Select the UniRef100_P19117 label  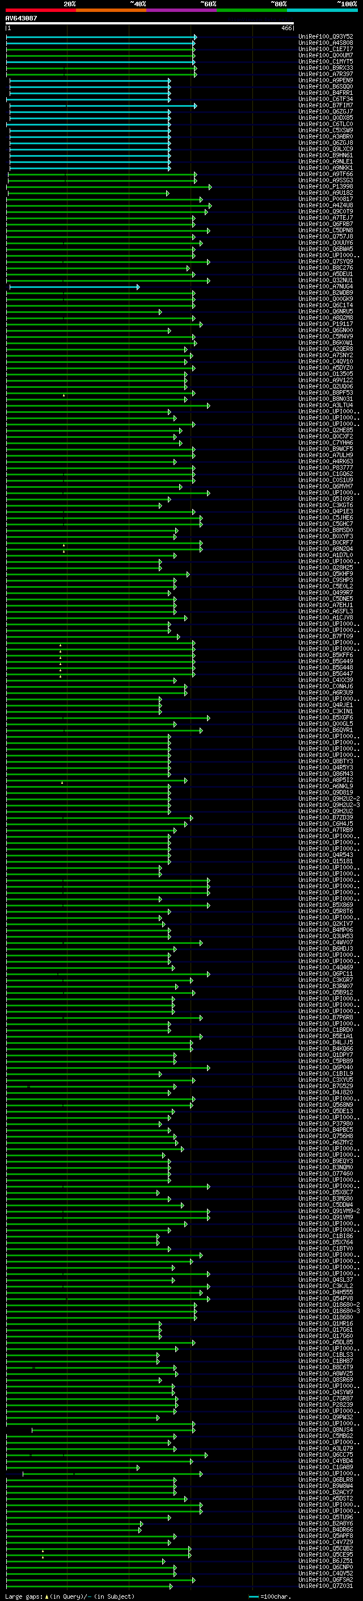tap(326, 324)
